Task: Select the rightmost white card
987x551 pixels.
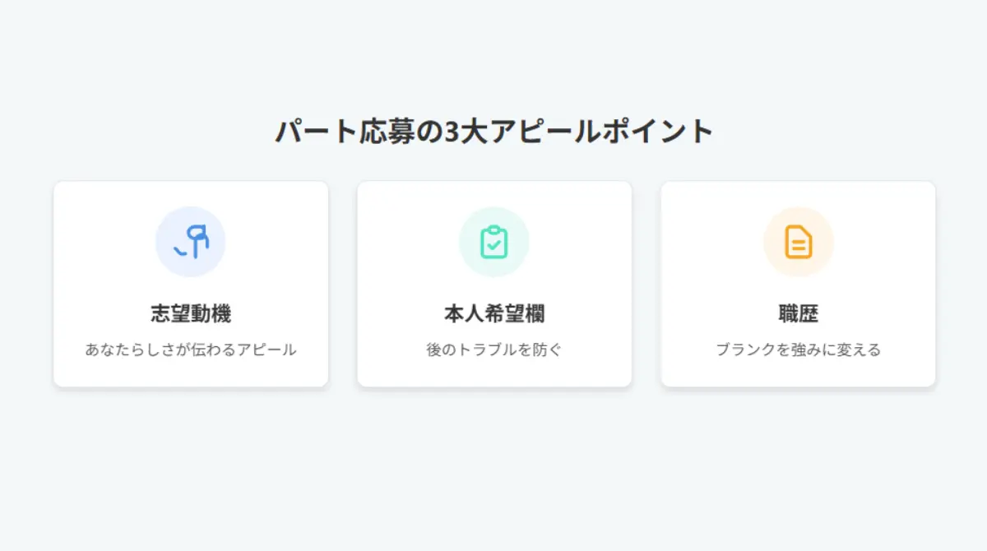Action: pyautogui.click(x=798, y=284)
